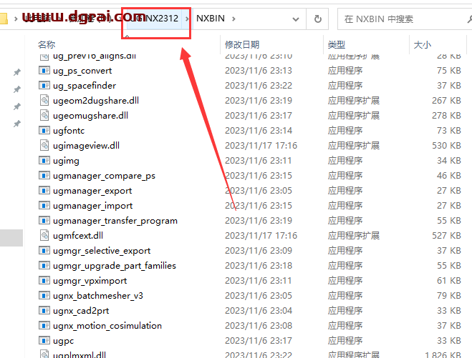
Task: Select the ugmfcext.dll file icon
Action: 44,236
